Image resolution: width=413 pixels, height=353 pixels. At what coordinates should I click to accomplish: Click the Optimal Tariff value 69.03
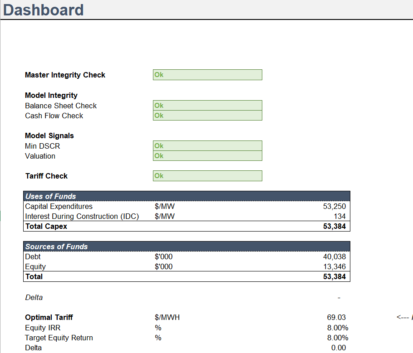[336, 317]
